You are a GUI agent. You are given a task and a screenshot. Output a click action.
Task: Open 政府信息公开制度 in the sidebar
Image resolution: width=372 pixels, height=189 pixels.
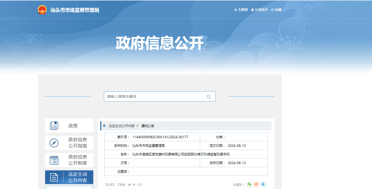coord(77,160)
